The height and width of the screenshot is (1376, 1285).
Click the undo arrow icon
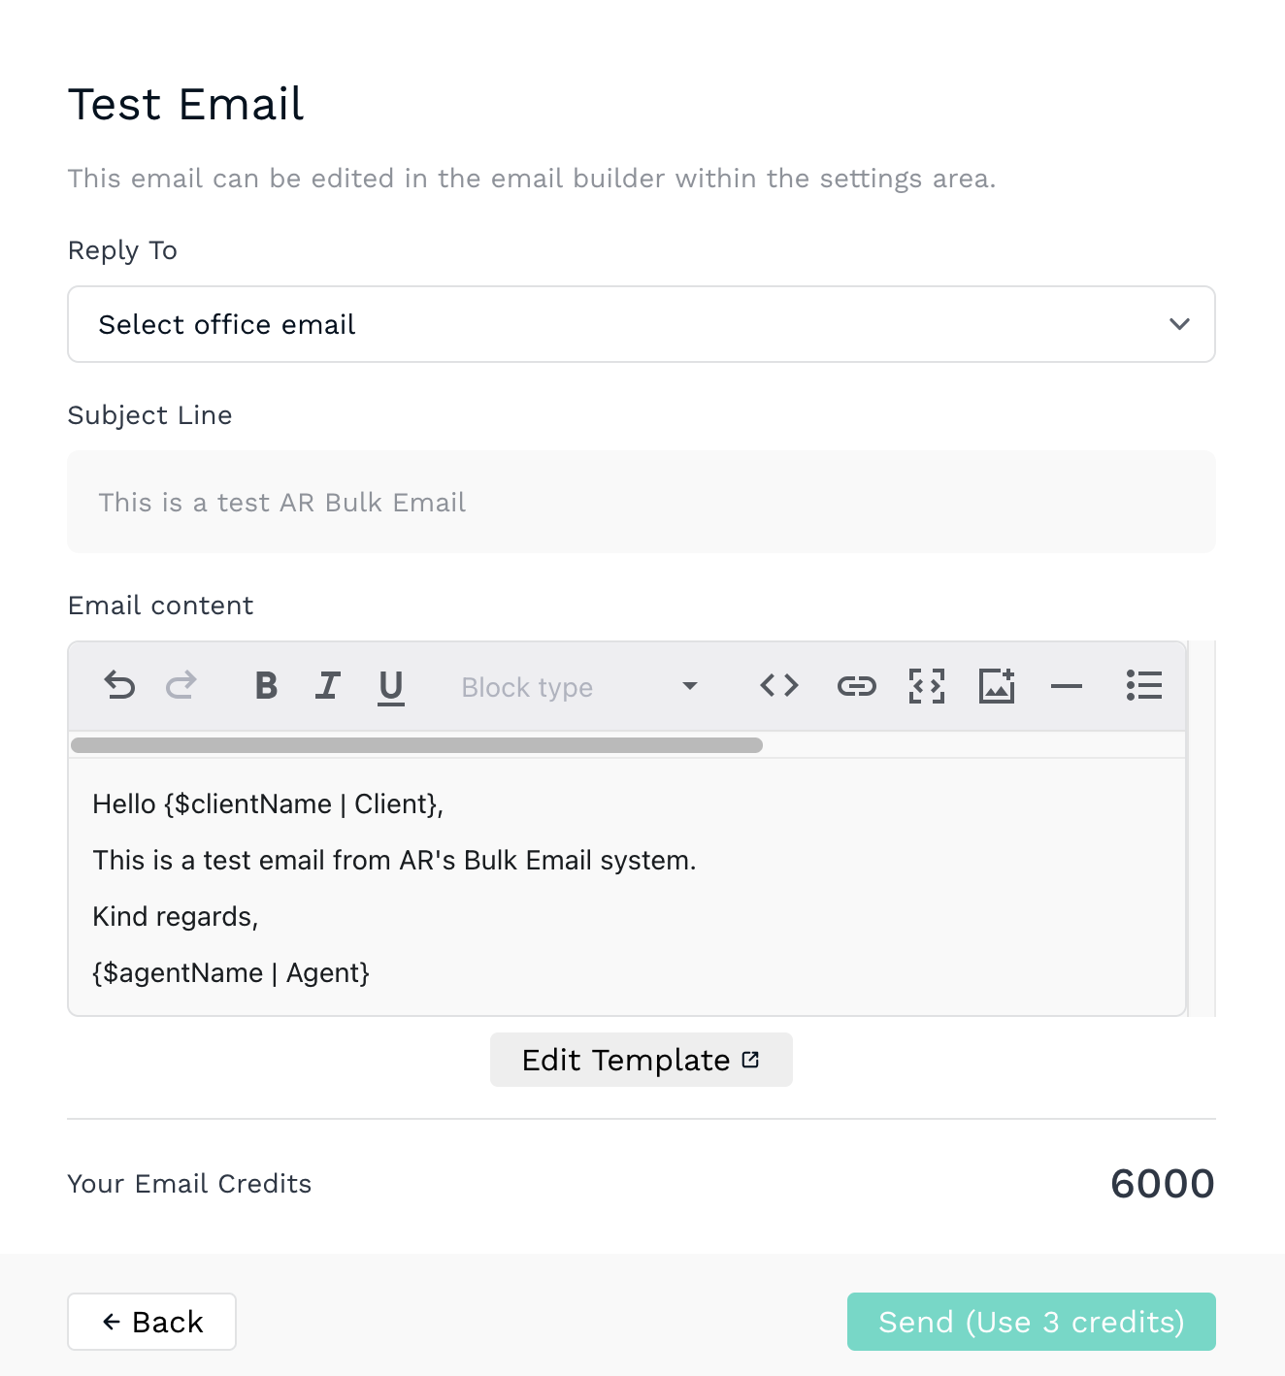click(119, 686)
